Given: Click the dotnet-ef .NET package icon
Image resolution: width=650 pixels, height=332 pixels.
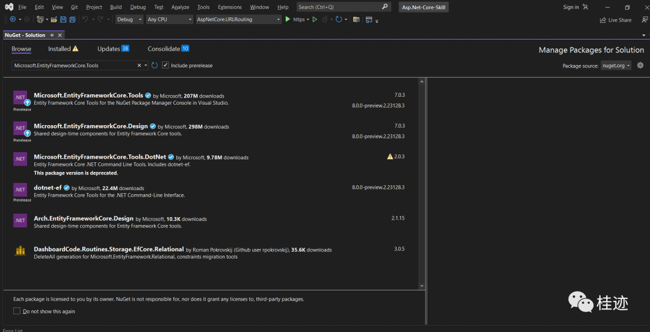Looking at the screenshot, I should click(20, 189).
